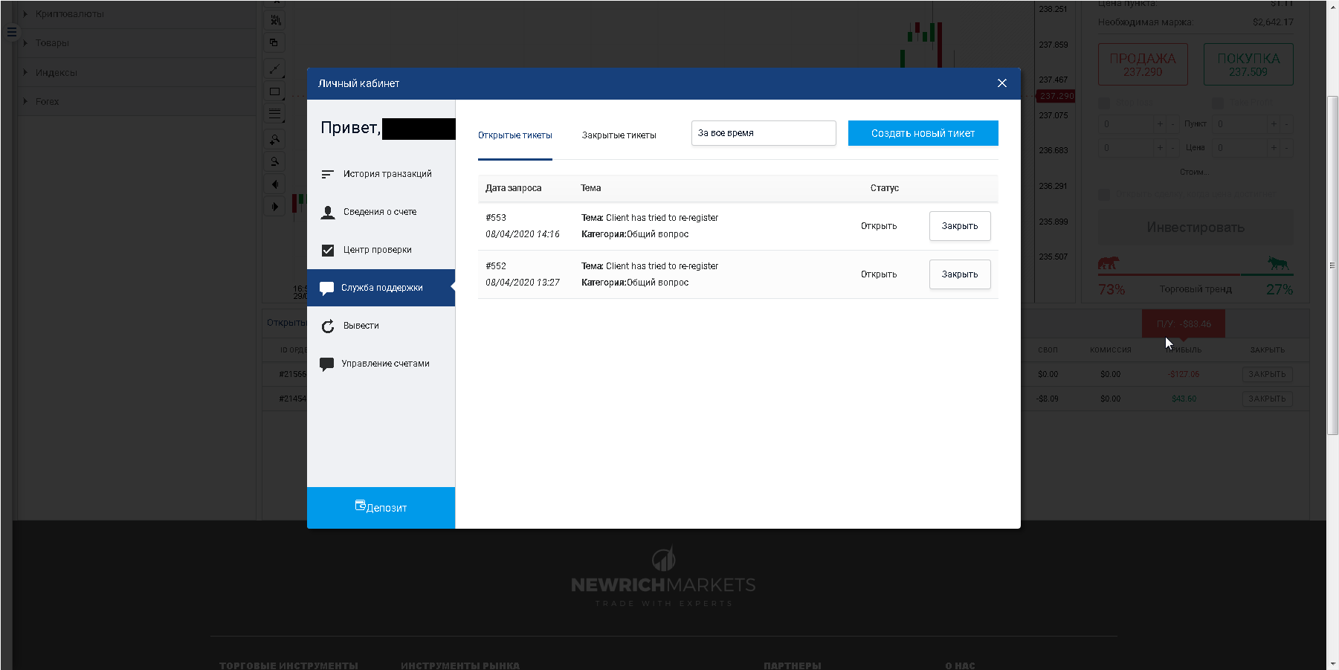The image size is (1339, 670).
Task: Toggle Открыть сделку когда цена достигнет checkbox
Action: (1104, 194)
